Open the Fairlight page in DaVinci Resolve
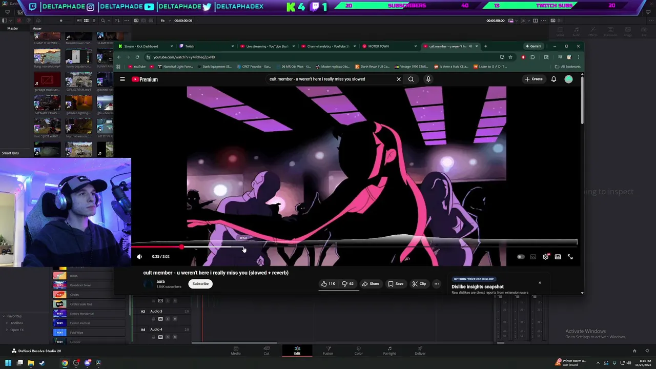Screen dimensions: 656x369 [x=389, y=351]
